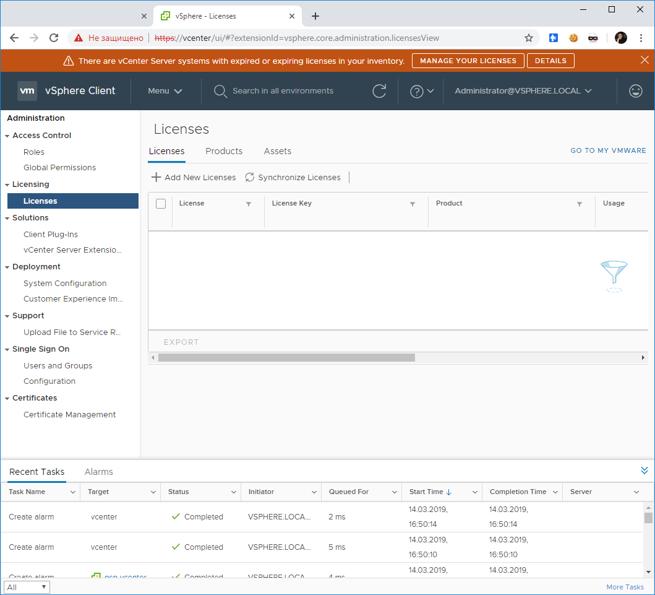Click the Recent Tasks vertical scrollbar thumb
Screen dimensions: 655x595
click(x=648, y=518)
